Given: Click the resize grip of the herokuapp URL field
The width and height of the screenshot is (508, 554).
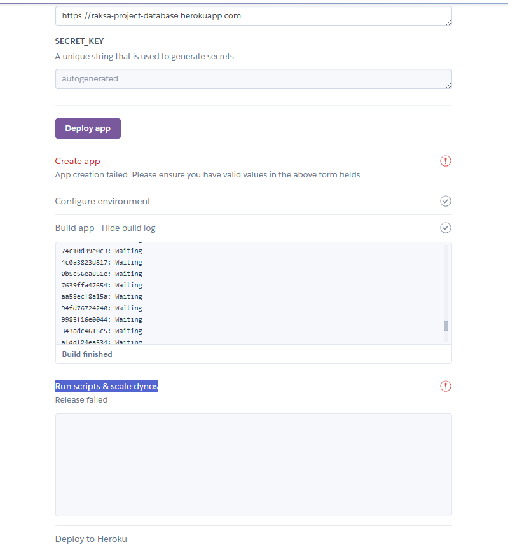Looking at the screenshot, I should [448, 23].
